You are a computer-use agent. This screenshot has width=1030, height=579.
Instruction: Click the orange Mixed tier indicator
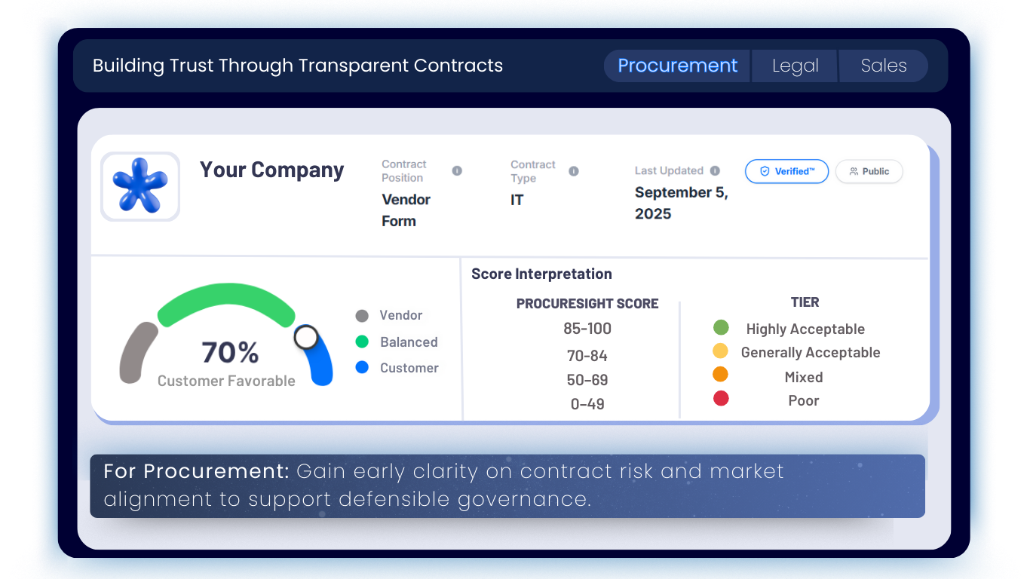pyautogui.click(x=721, y=375)
